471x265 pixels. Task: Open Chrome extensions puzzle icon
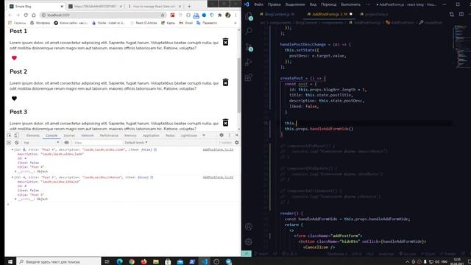[x=219, y=15]
